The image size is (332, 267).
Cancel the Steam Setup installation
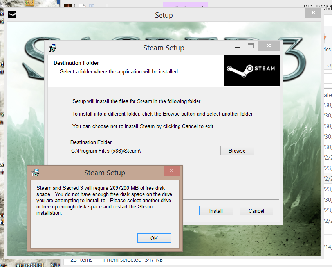256,211
